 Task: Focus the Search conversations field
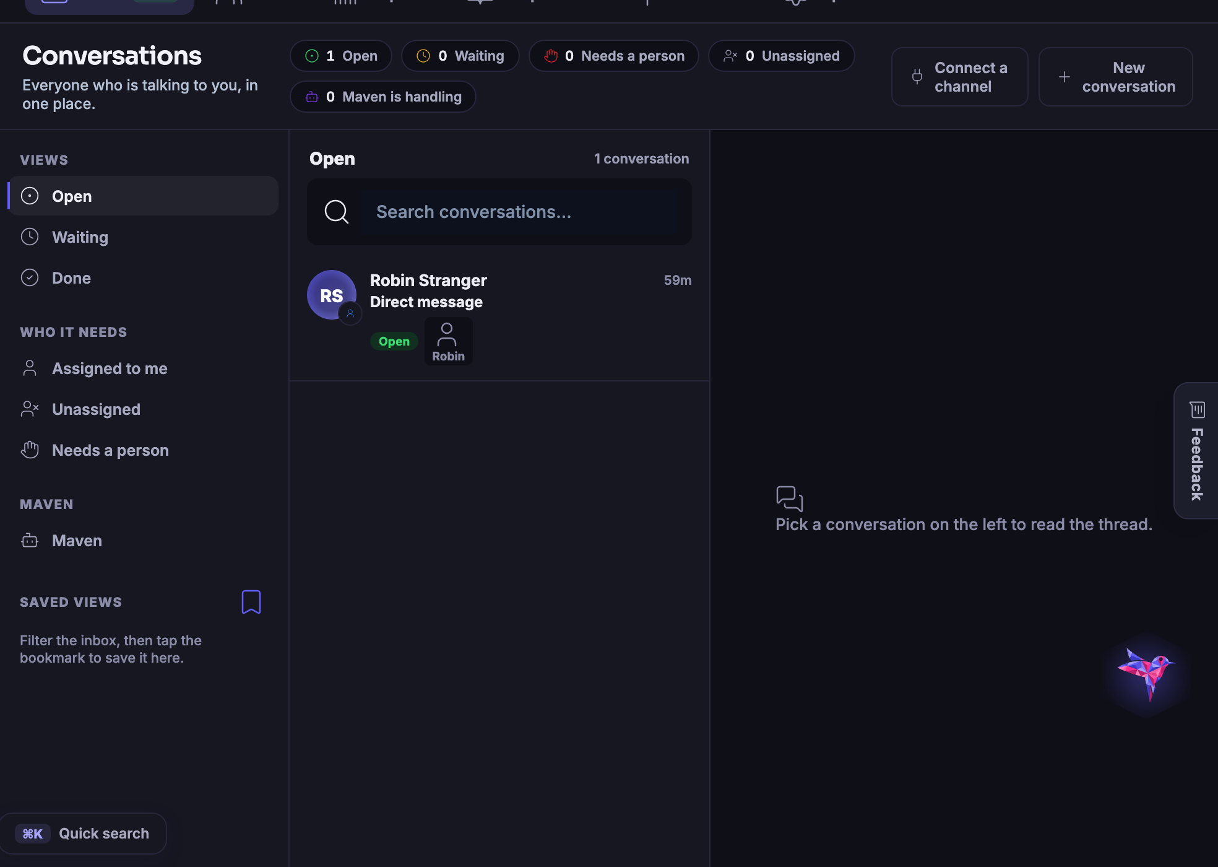coord(499,212)
